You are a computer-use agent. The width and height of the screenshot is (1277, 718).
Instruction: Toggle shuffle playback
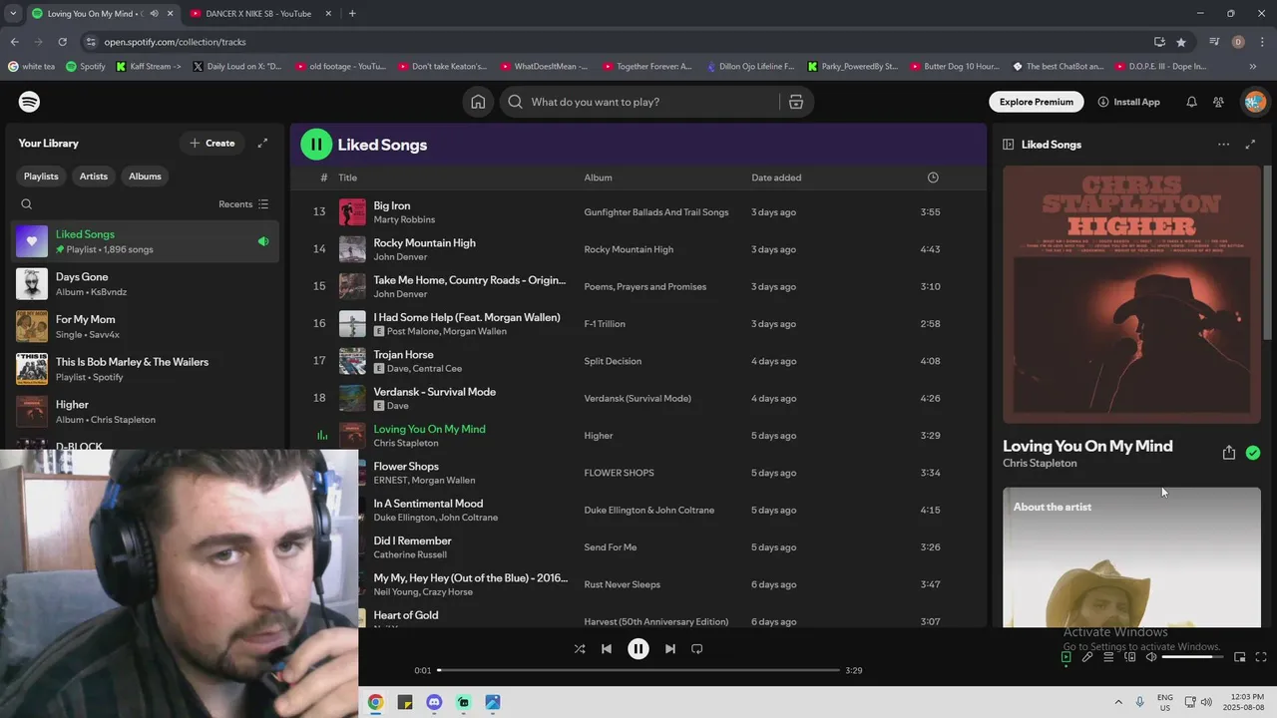click(x=580, y=649)
